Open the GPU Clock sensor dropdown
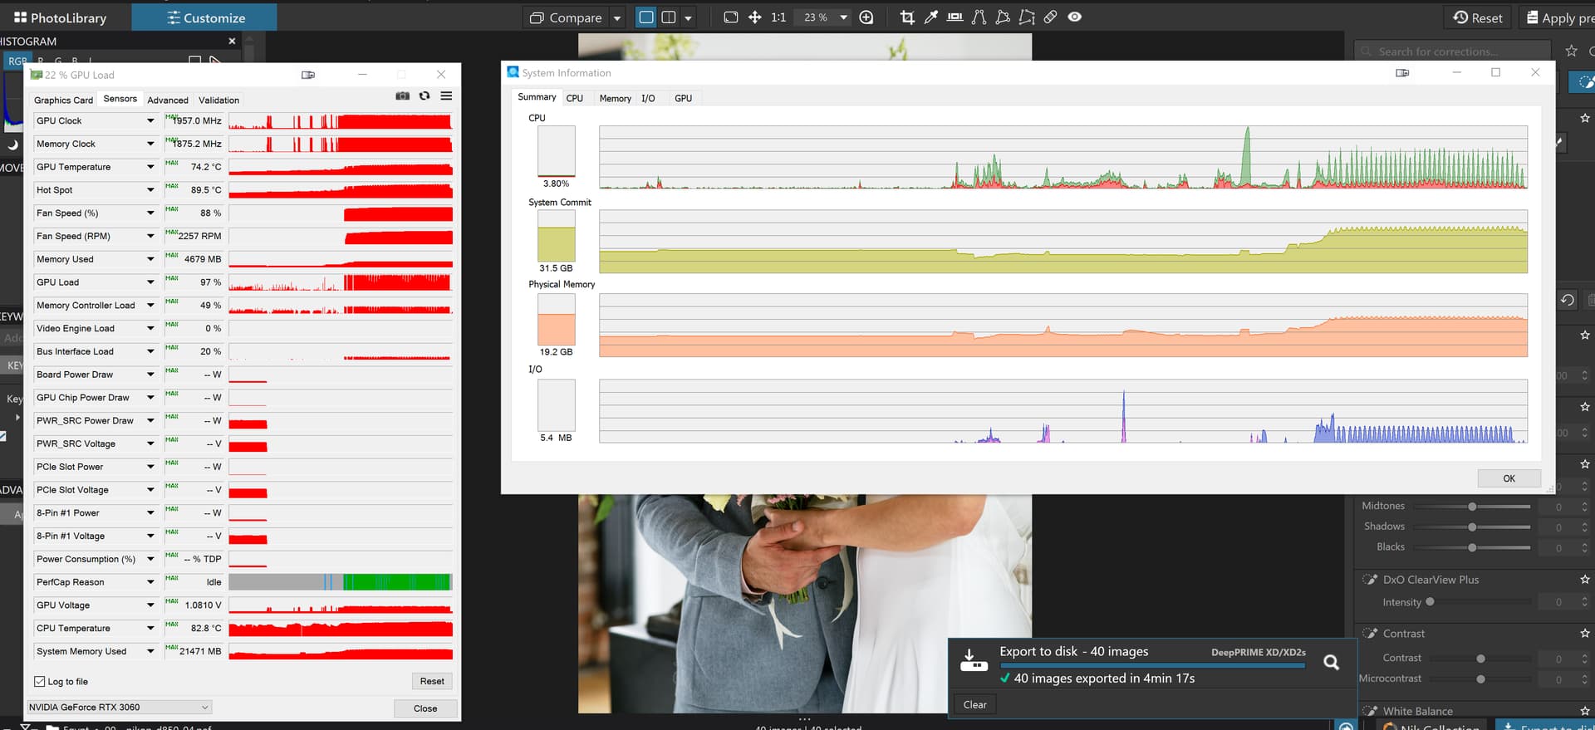1595x730 pixels. pyautogui.click(x=150, y=121)
